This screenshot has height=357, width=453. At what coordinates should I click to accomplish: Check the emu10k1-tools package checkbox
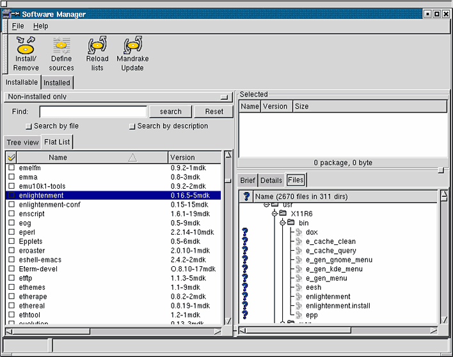pyautogui.click(x=12, y=186)
